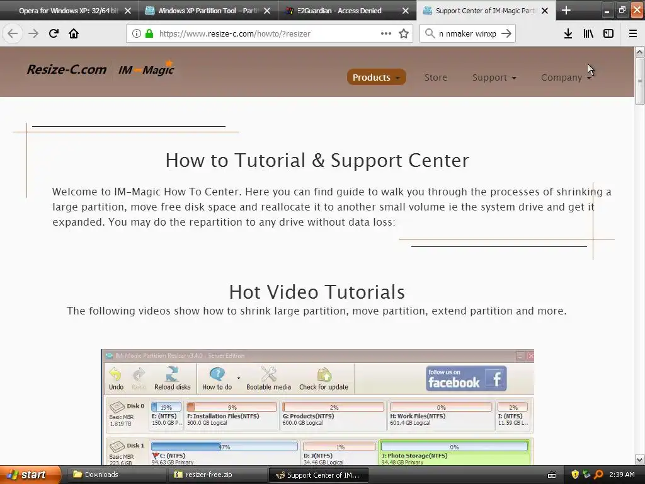Select the Support Center of IM-Magic tab
Image resolution: width=645 pixels, height=484 pixels.
coord(486,11)
